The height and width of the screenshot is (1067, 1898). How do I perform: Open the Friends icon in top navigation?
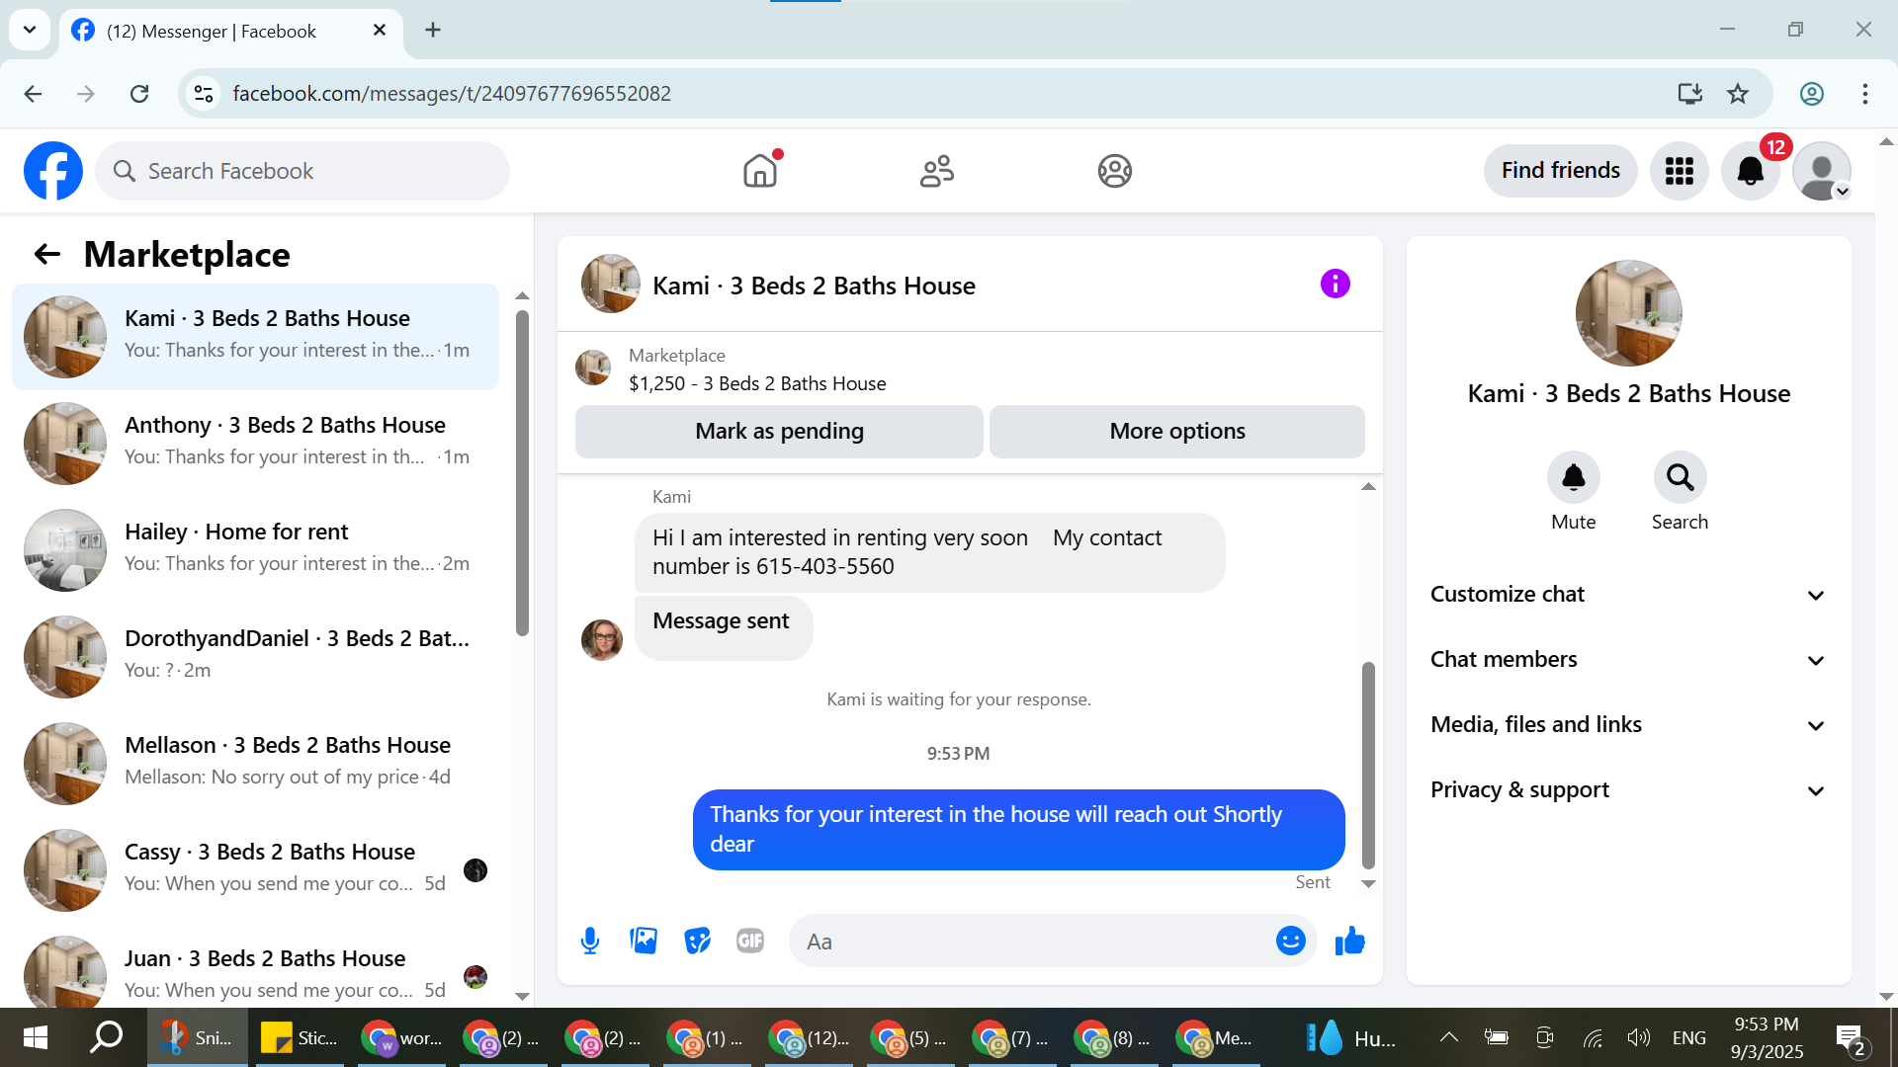click(937, 171)
